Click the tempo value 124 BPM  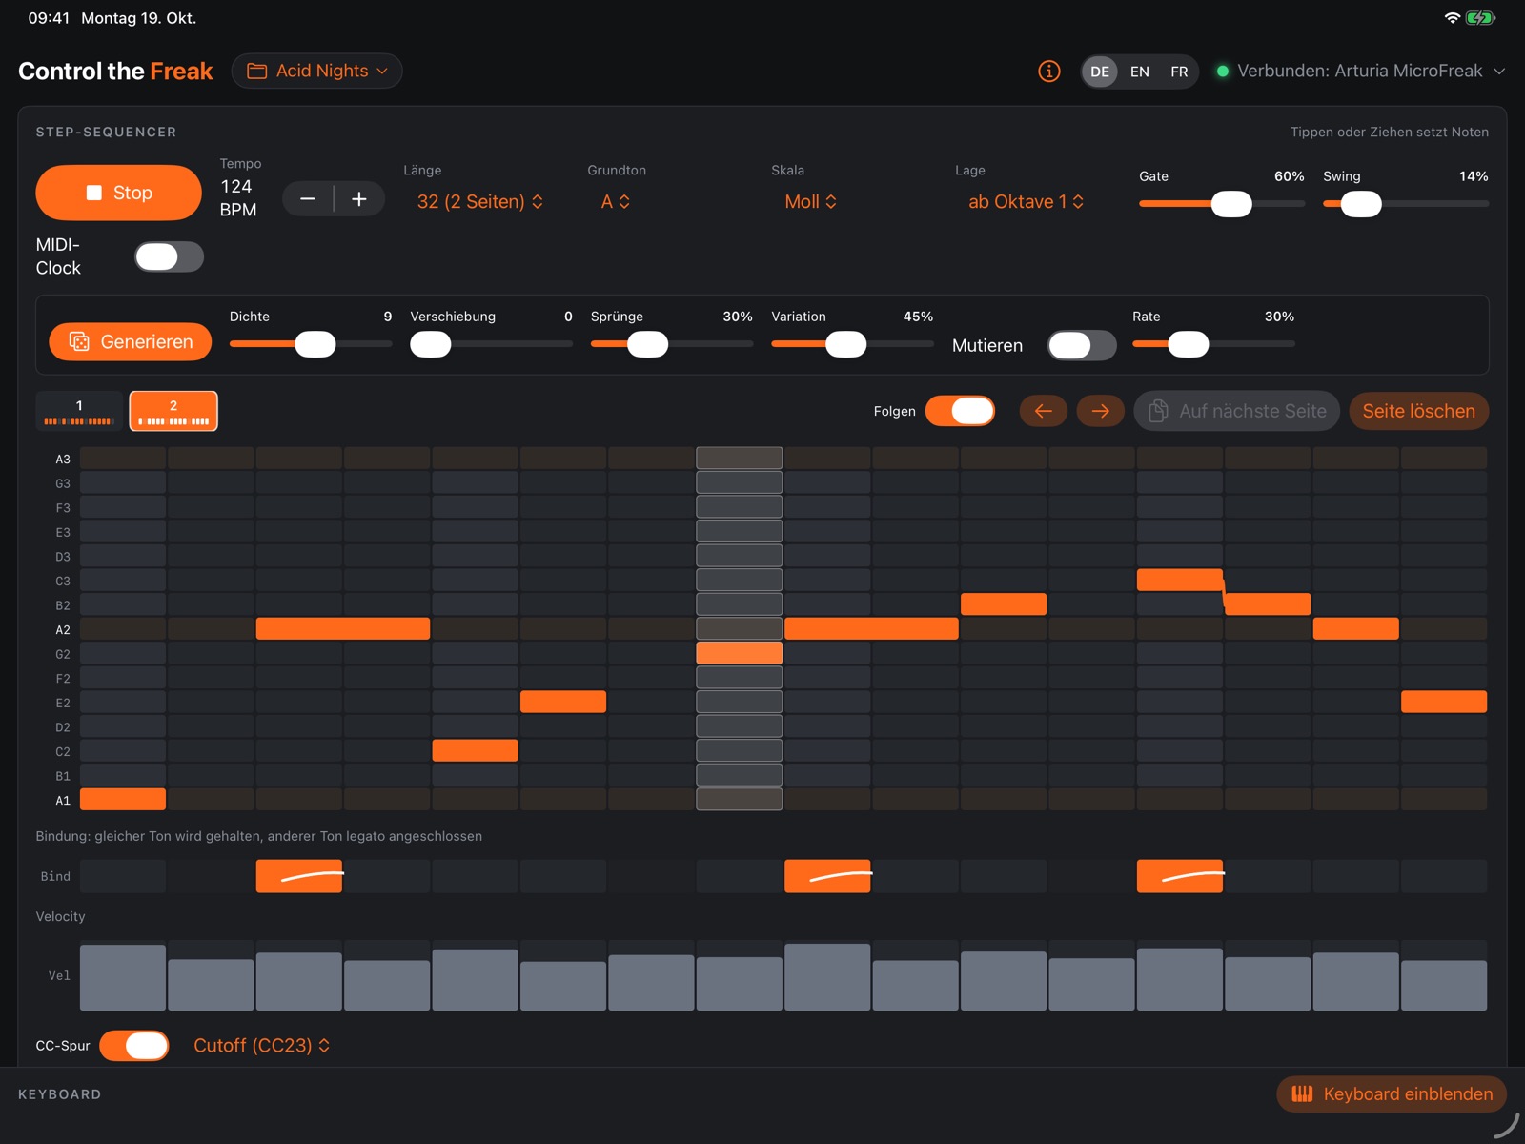click(x=238, y=197)
